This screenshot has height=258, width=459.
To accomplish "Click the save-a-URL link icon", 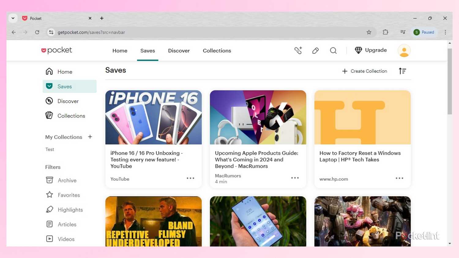I will tap(298, 50).
